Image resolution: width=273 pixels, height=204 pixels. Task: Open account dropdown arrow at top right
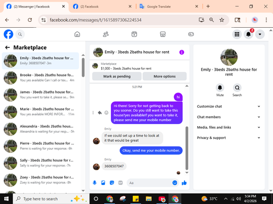260,34
